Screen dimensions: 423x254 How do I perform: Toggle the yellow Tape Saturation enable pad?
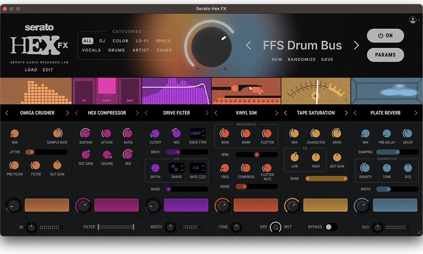[x=325, y=205]
